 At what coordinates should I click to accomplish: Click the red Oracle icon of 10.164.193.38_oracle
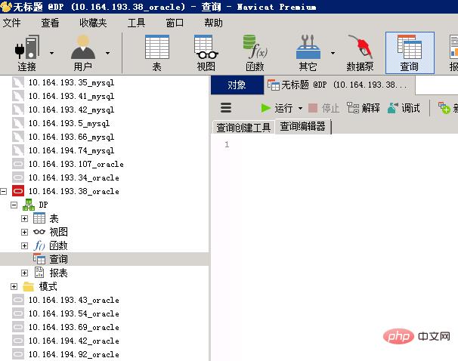18,191
